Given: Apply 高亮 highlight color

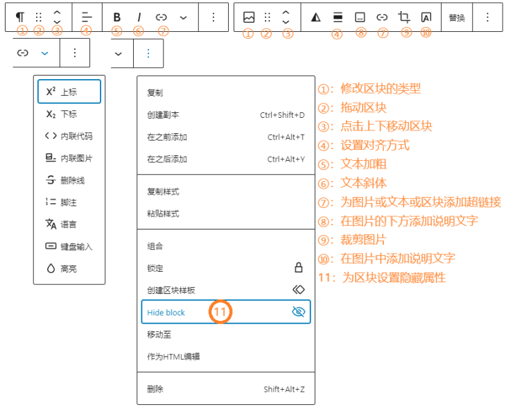Looking at the screenshot, I should point(69,268).
